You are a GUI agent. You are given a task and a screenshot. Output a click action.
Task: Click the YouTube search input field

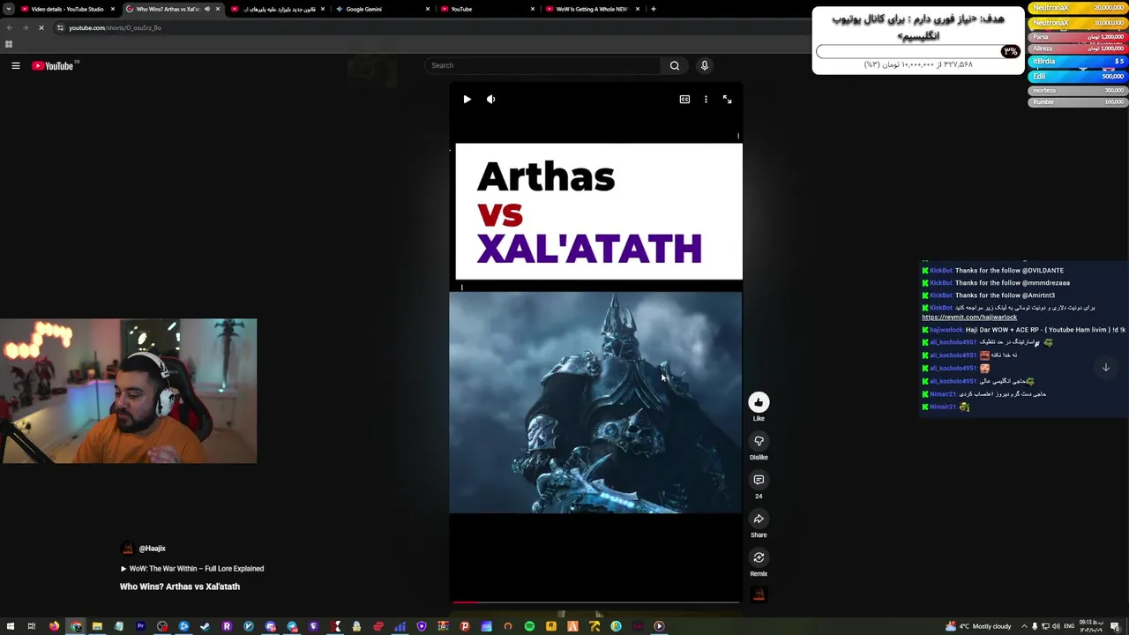pos(542,65)
